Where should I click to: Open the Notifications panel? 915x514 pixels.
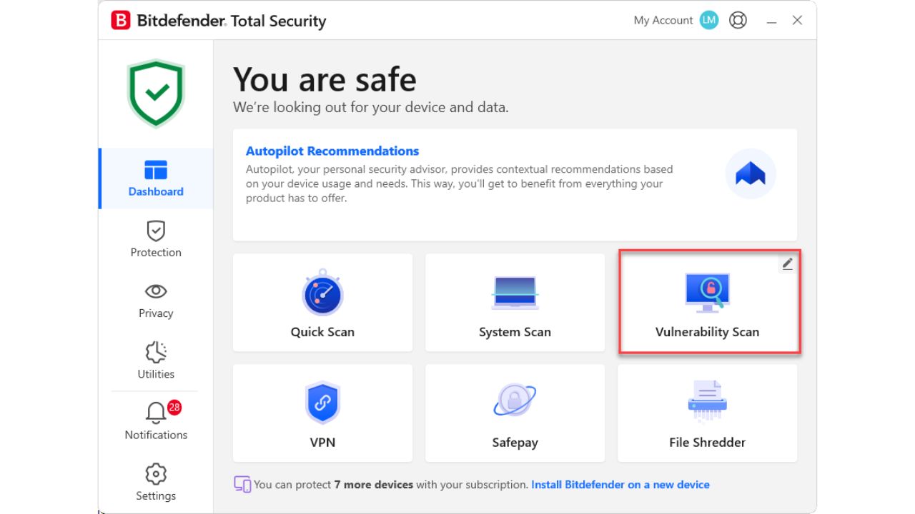click(x=155, y=420)
